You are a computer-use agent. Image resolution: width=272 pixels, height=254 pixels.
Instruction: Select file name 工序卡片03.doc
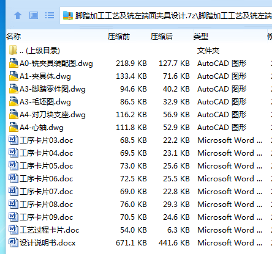pos(47,140)
